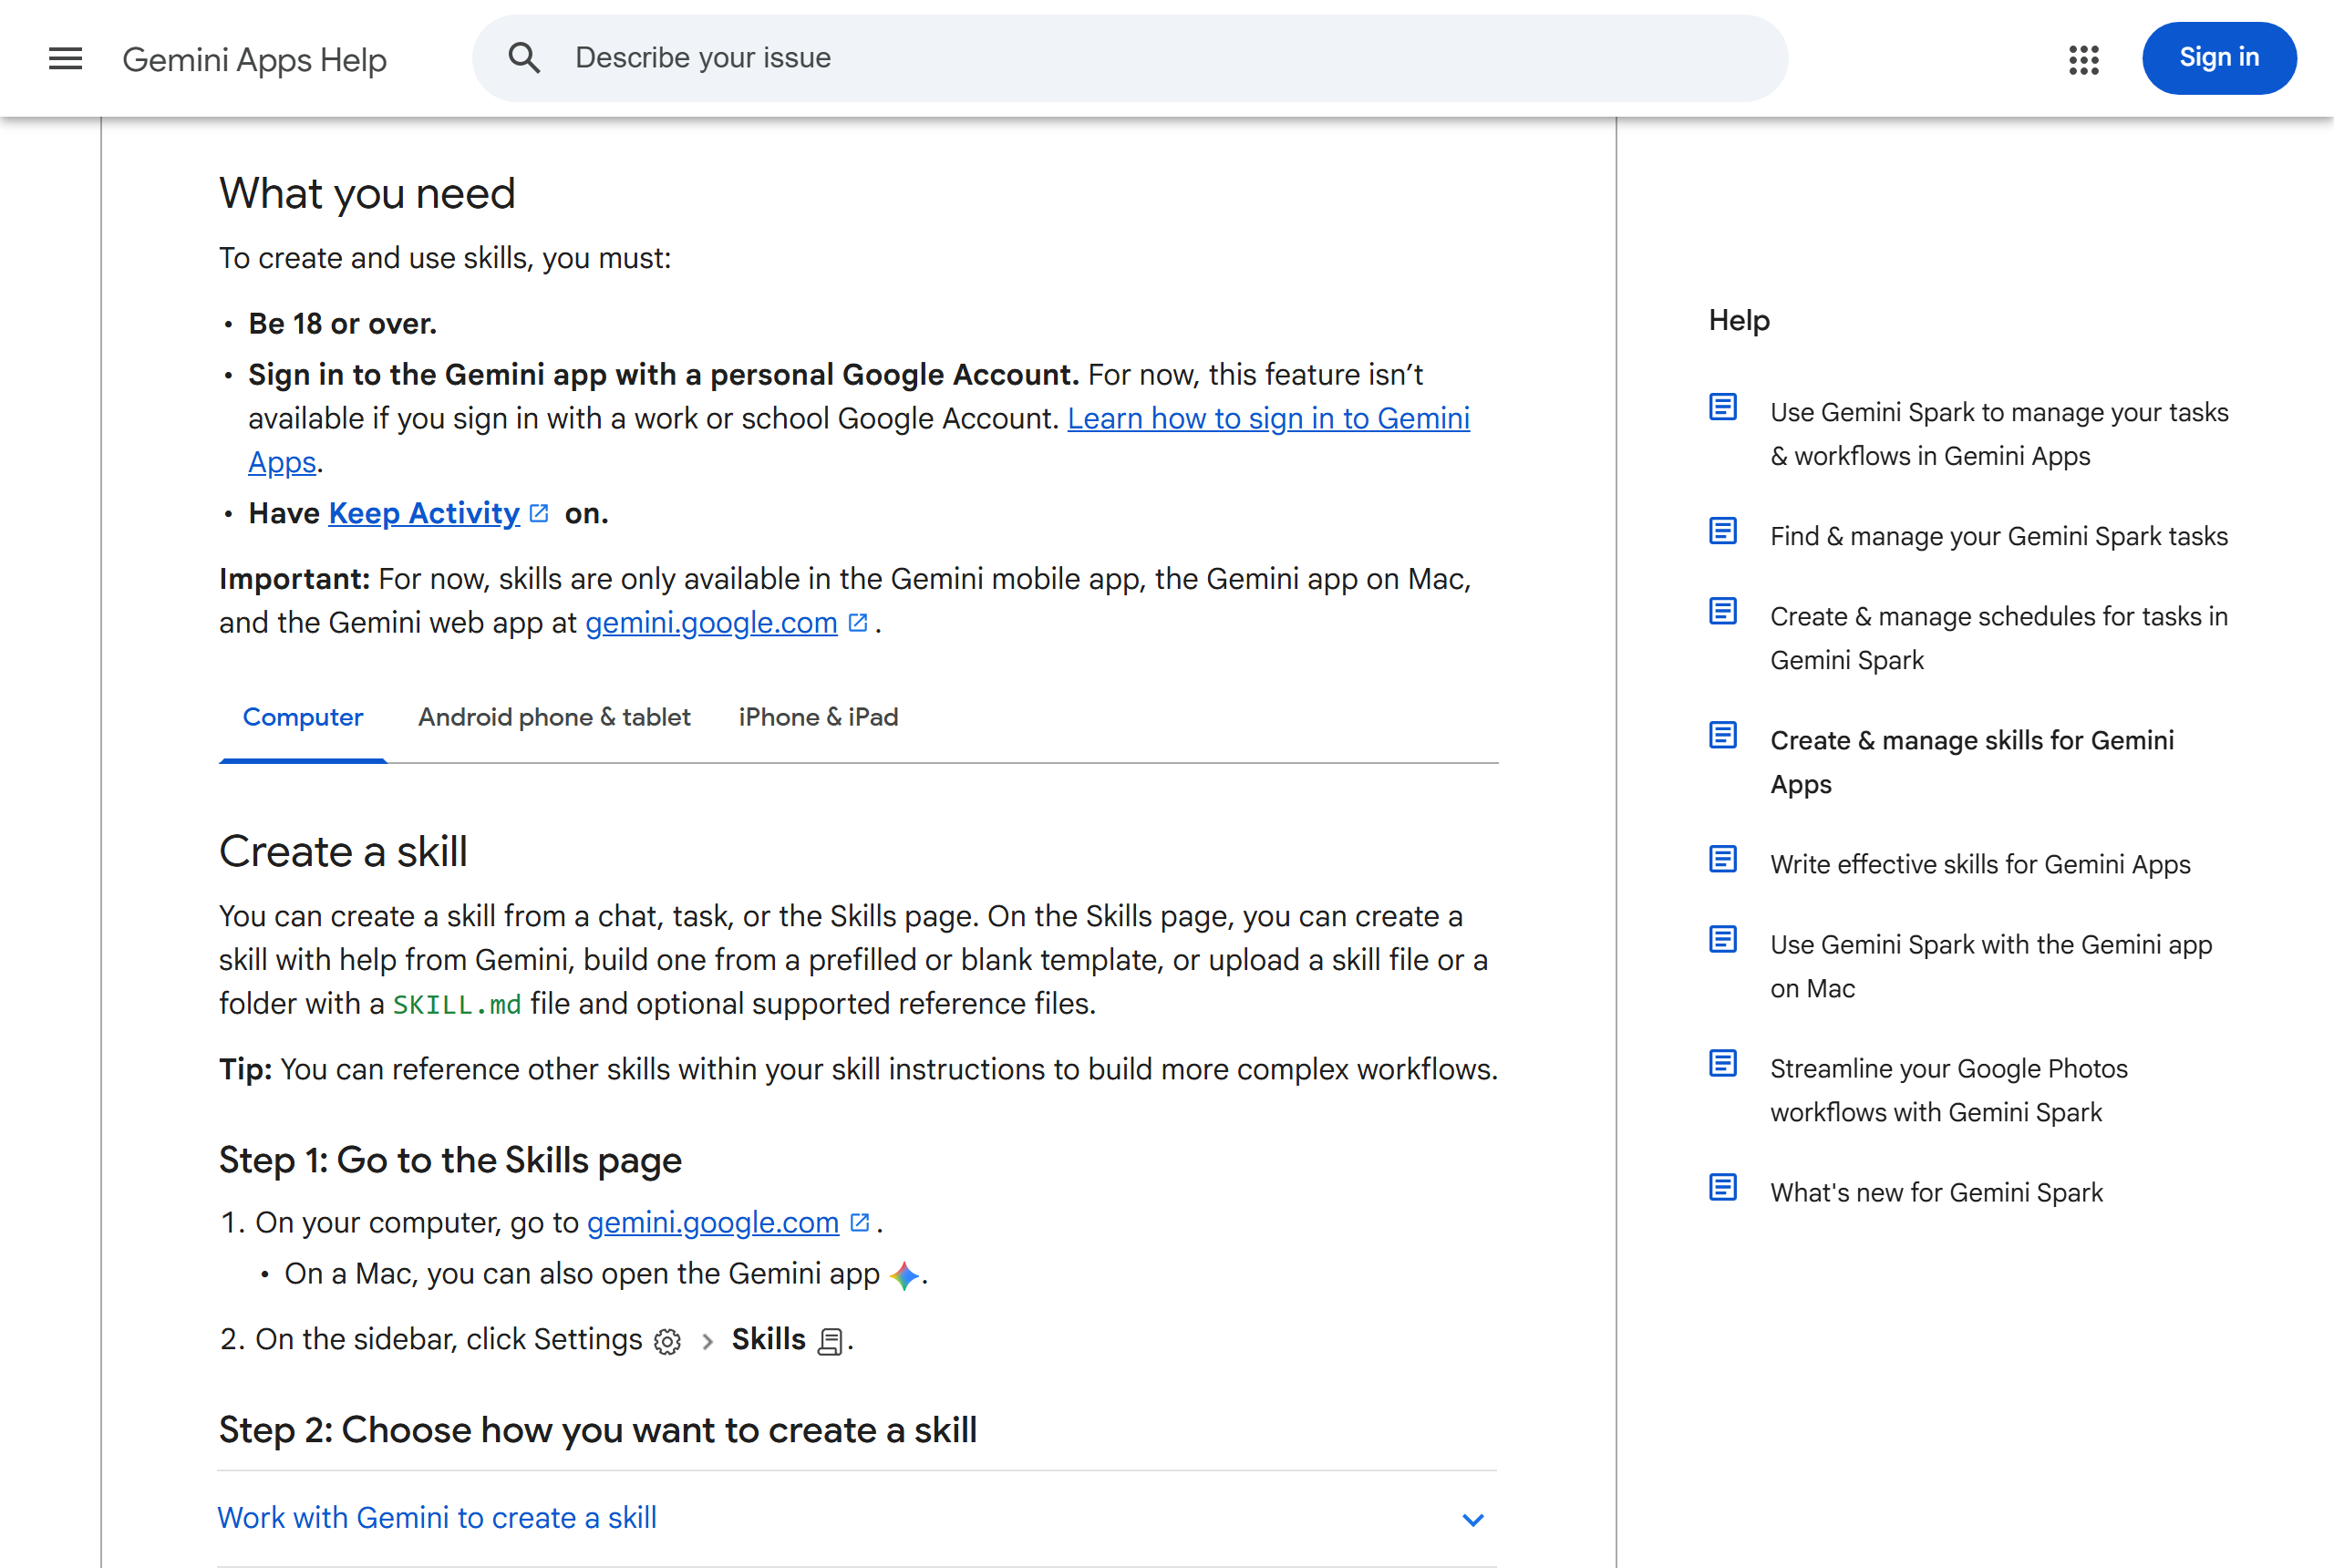Open Create & manage skills for Gemini Apps
The width and height of the screenshot is (2334, 1568).
point(1971,762)
